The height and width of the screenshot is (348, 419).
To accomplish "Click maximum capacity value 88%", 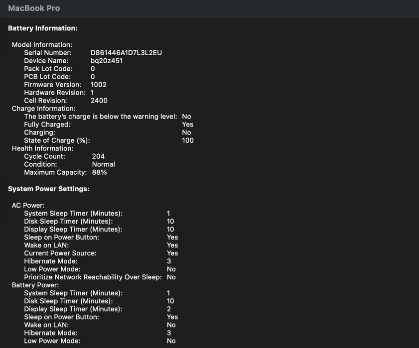I will [x=100, y=173].
